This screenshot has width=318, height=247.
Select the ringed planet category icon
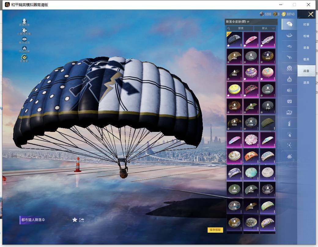[289, 156]
